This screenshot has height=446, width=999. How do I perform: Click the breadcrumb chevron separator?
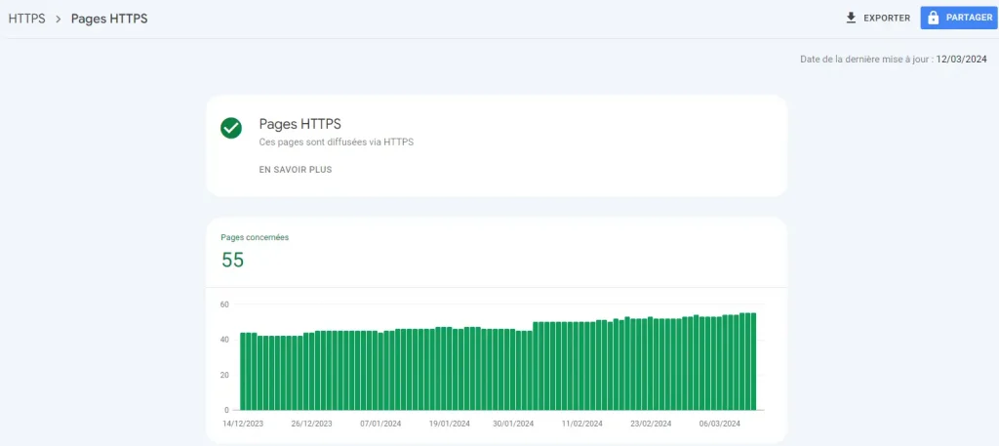point(58,20)
